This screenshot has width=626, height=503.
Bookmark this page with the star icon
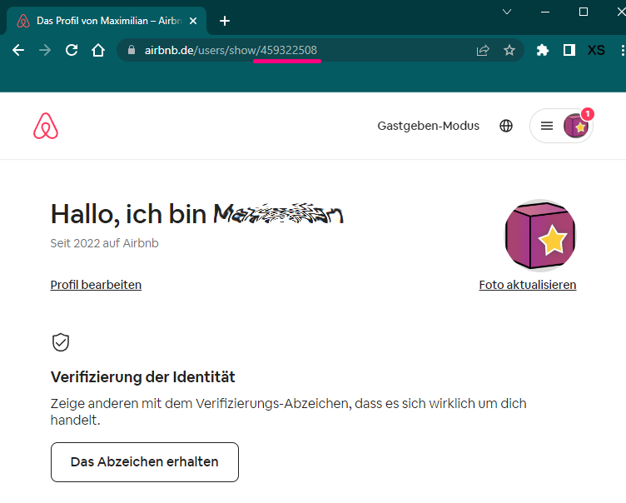point(509,50)
